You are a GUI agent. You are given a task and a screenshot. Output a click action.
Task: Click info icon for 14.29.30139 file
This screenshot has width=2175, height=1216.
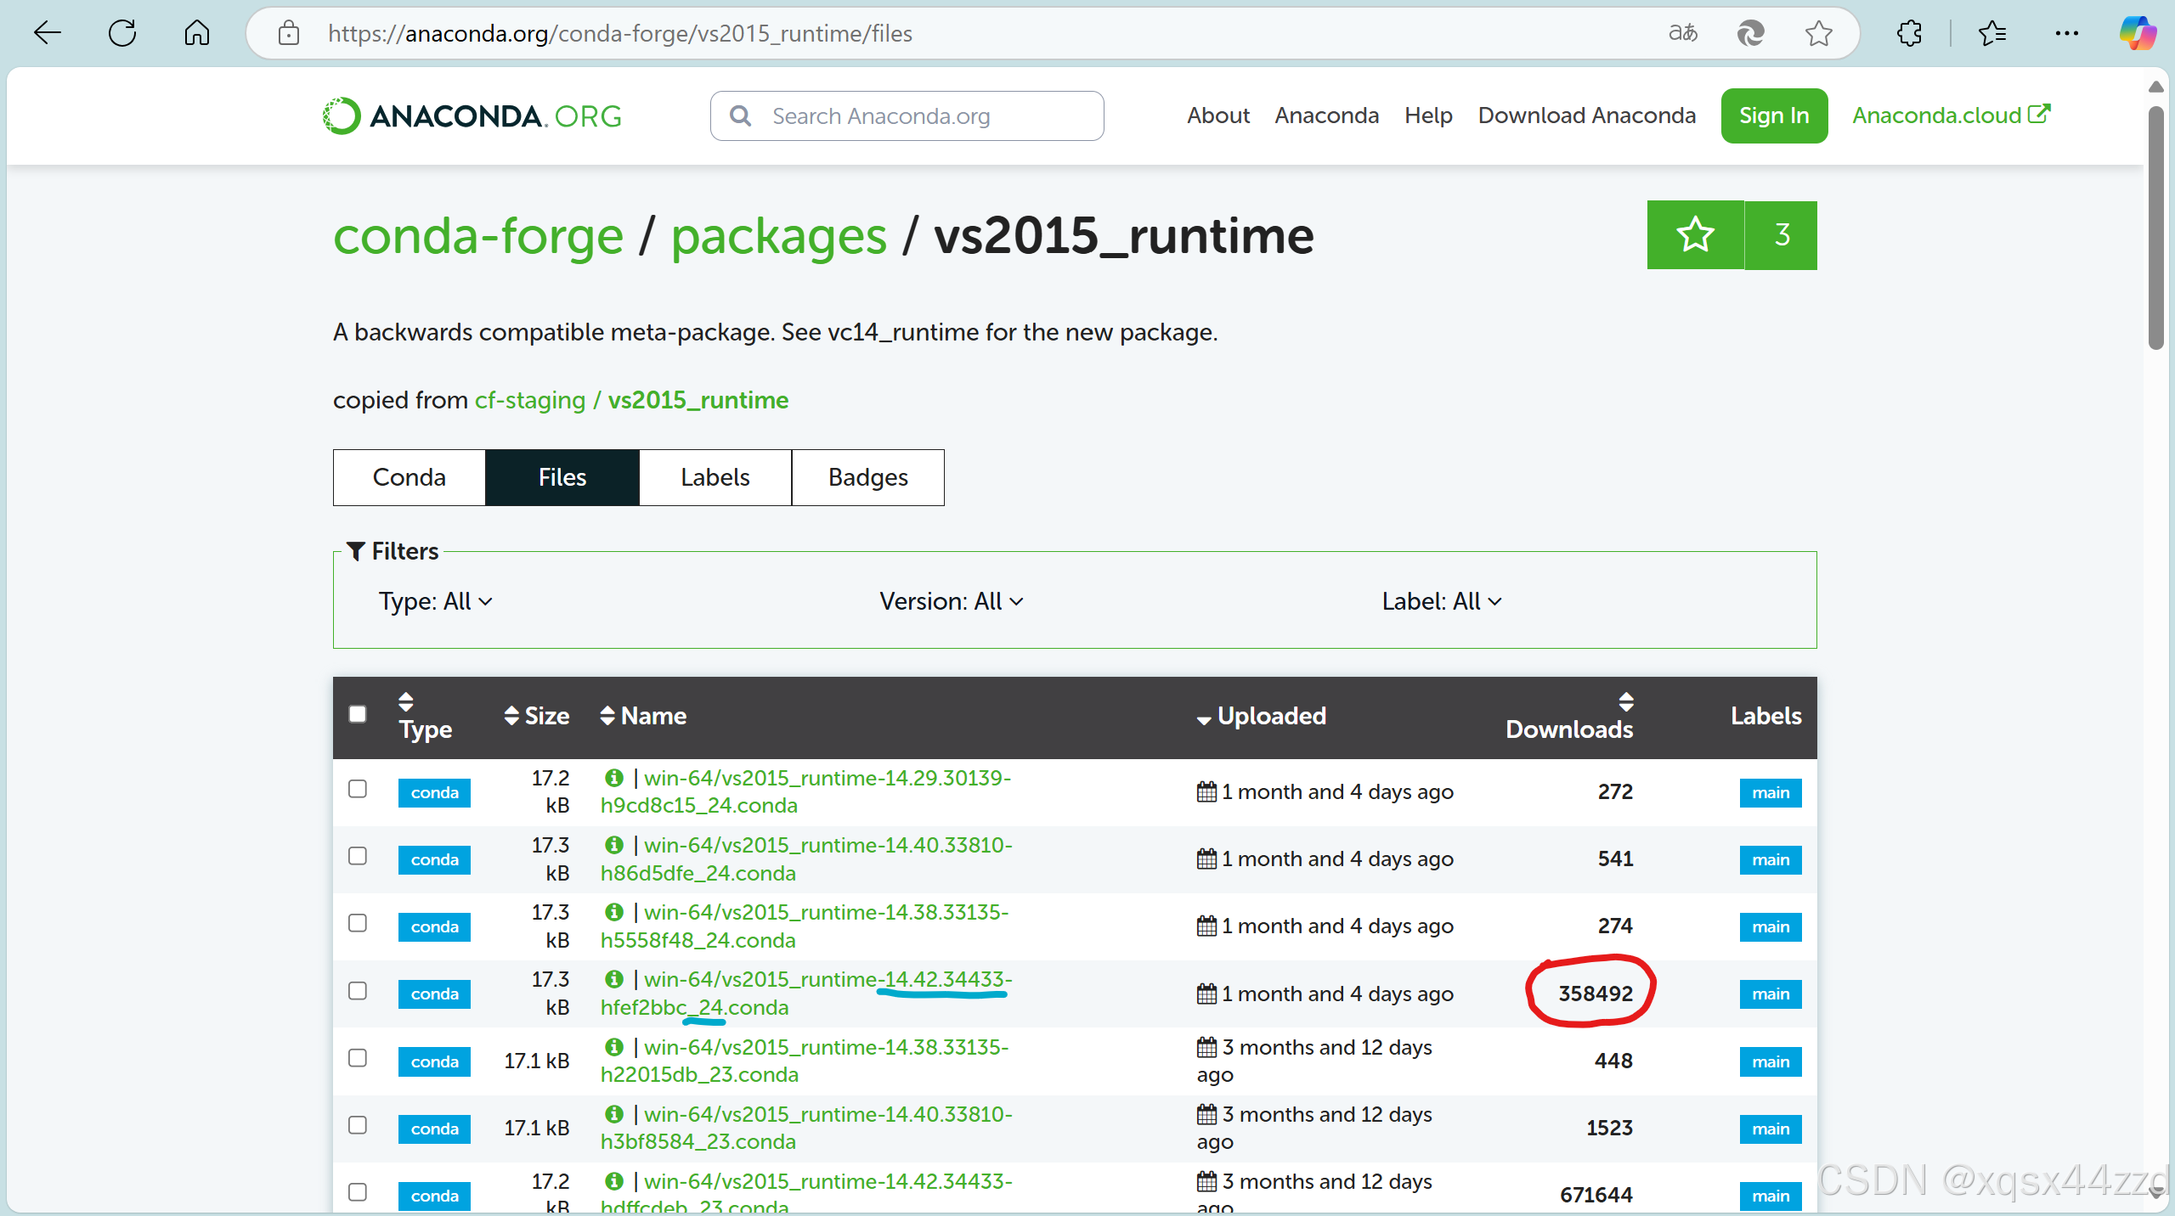(613, 778)
